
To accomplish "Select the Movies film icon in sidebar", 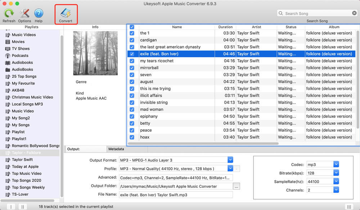I will coord(8,42).
